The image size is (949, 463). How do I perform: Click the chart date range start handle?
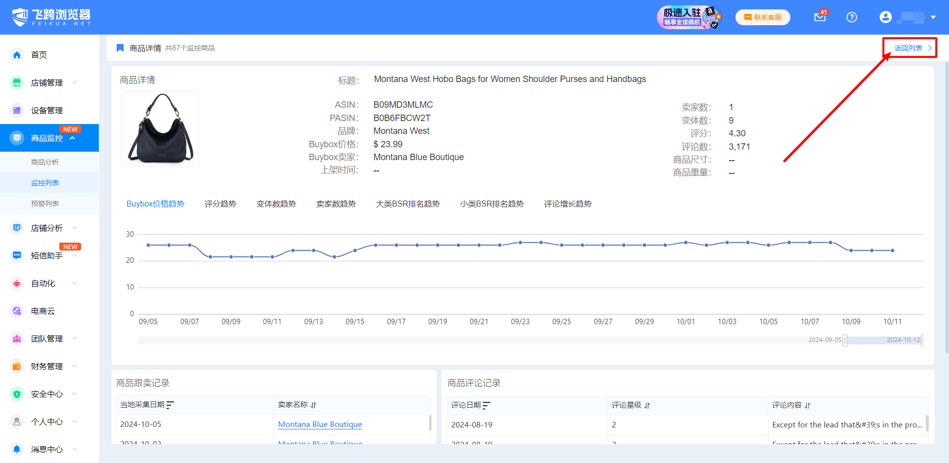[x=845, y=340]
